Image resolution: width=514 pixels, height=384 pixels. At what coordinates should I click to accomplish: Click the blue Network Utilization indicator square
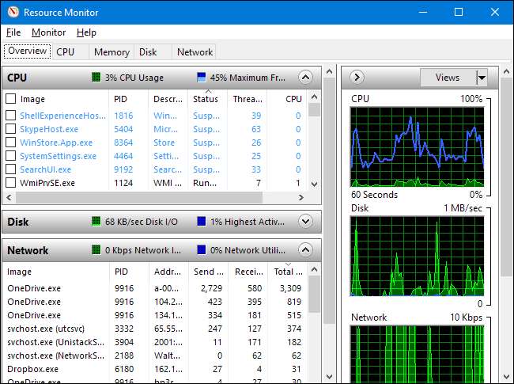[201, 250]
